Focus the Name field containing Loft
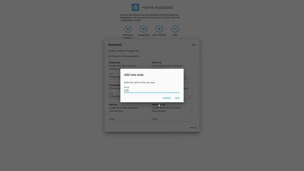 pyautogui.click(x=152, y=90)
